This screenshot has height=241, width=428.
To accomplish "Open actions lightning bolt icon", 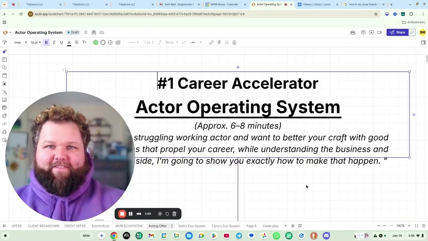I will (219, 43).
